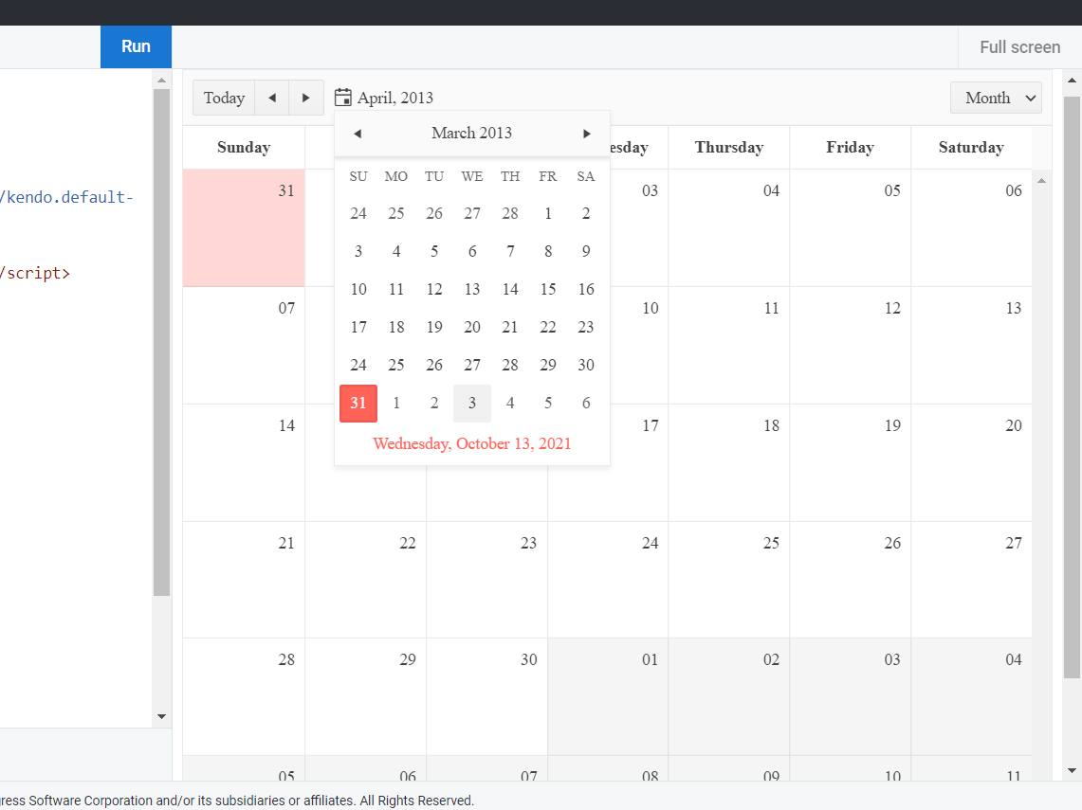1082x810 pixels.
Task: Click the Run button
Action: click(136, 45)
